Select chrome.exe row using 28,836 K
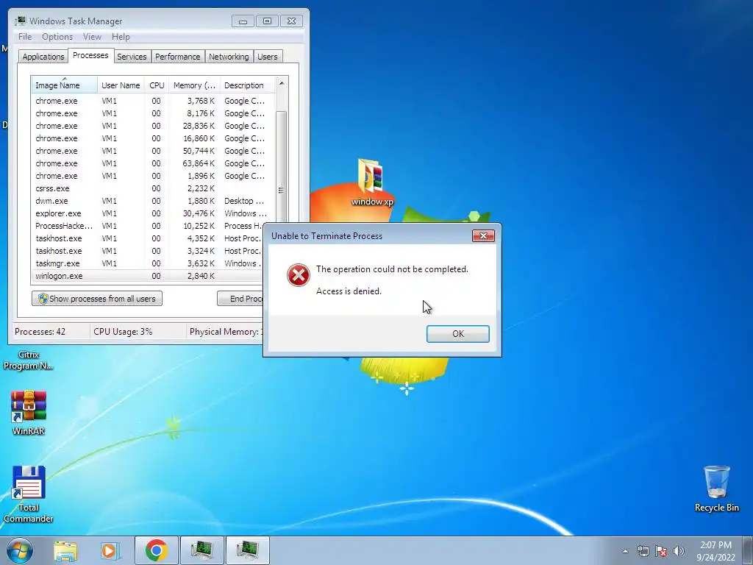Screen dimensions: 753x565 (153, 126)
